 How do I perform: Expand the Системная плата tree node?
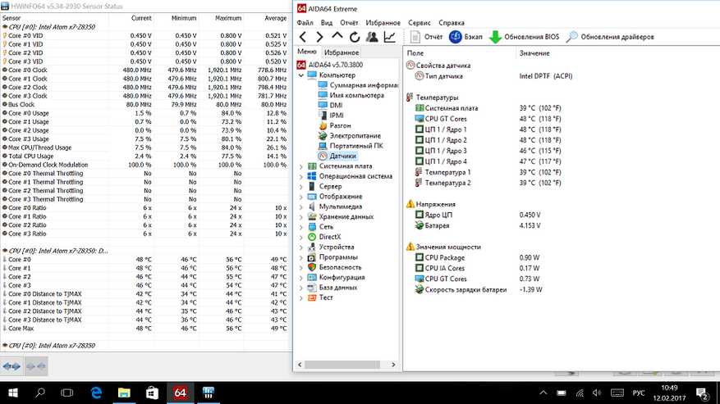click(x=301, y=166)
